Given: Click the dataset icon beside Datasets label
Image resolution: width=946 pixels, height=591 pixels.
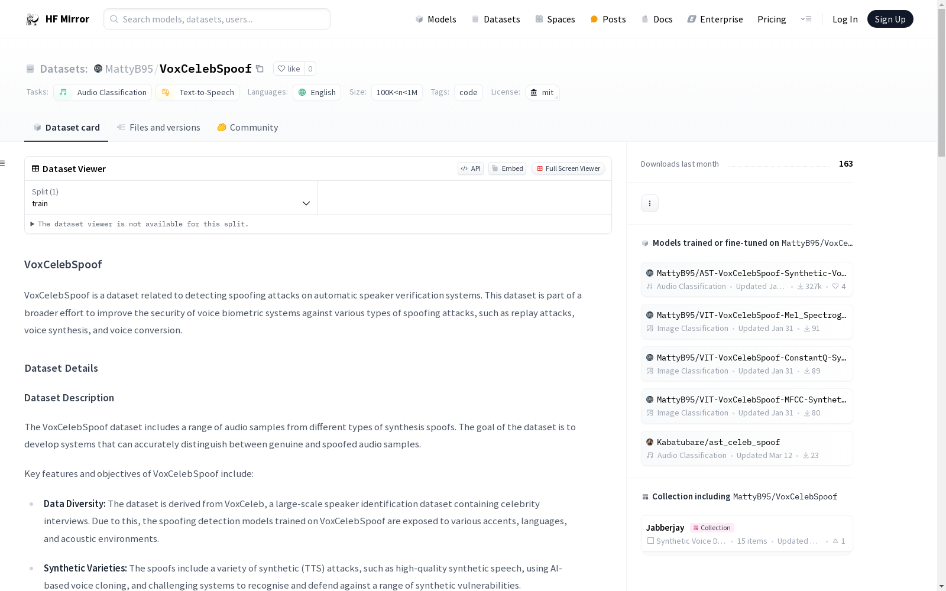Looking at the screenshot, I should [x=30, y=69].
